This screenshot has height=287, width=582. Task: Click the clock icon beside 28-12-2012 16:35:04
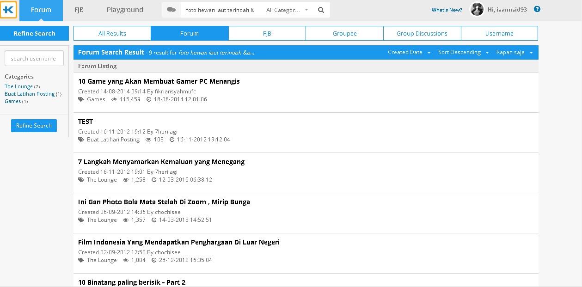[x=154, y=260]
